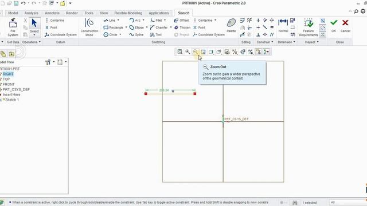Pick the Spline tool

pos(136,34)
